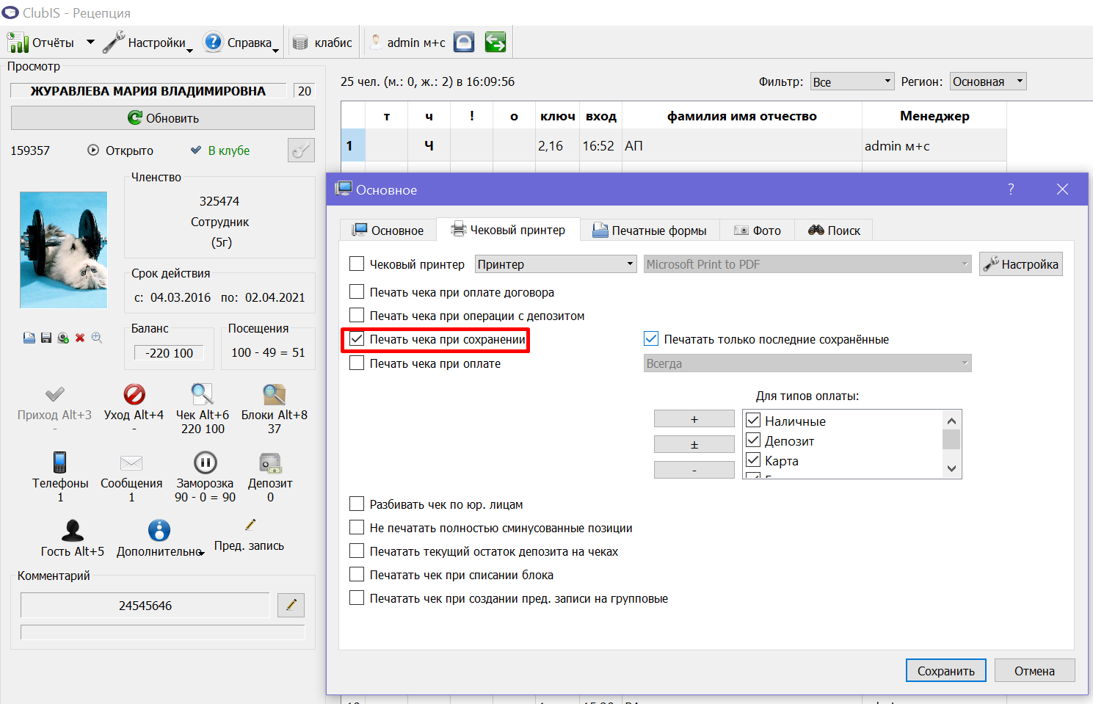Click the Заморозка pause icon
The width and height of the screenshot is (1093, 704).
[x=205, y=462]
